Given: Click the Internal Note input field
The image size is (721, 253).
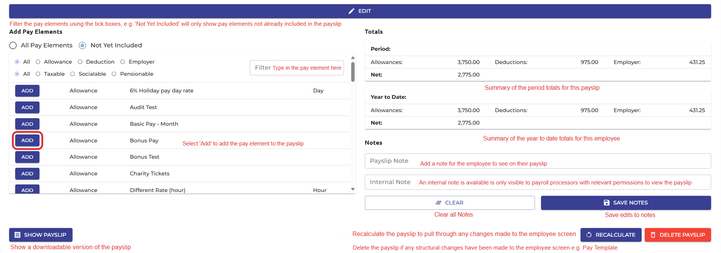Looking at the screenshot, I should click(x=538, y=182).
